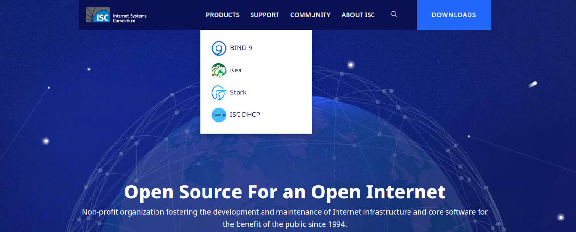
Task: Open the COMMUNITY menu
Action: [x=311, y=15]
